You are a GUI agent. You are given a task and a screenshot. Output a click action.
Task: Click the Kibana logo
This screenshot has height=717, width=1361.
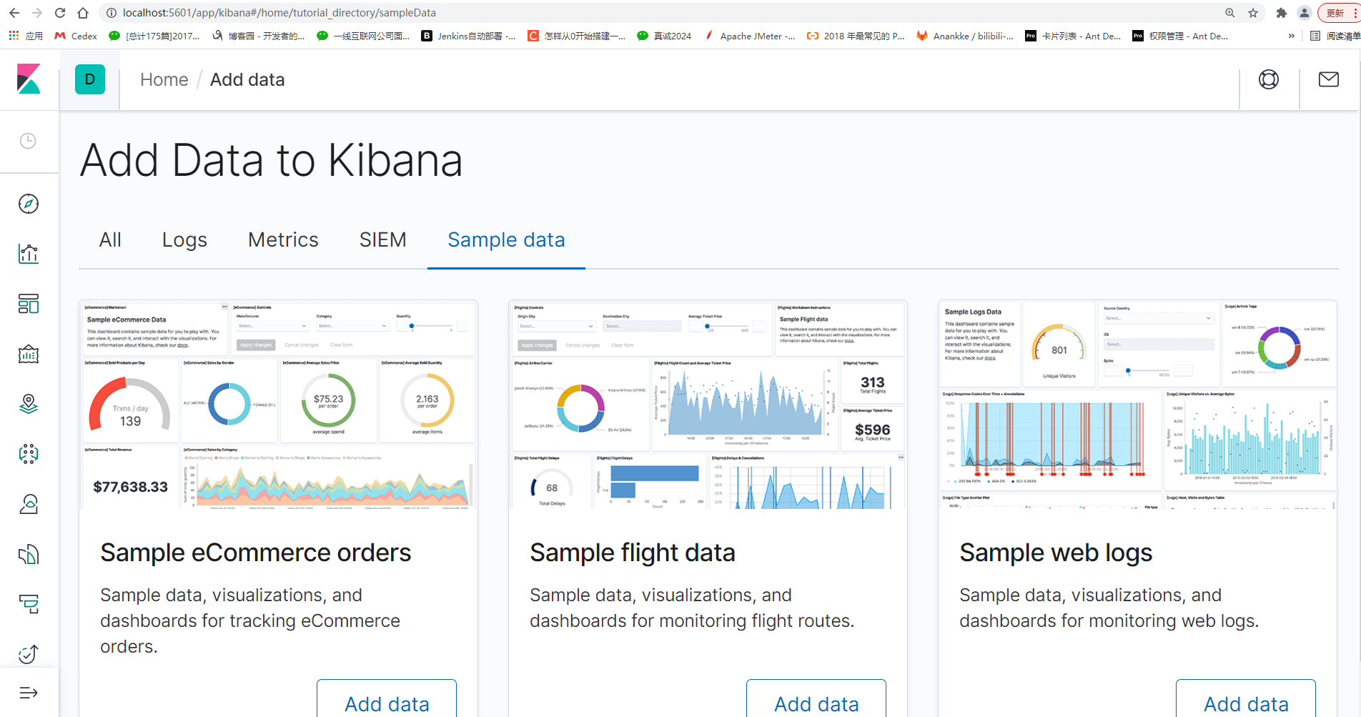[x=29, y=79]
